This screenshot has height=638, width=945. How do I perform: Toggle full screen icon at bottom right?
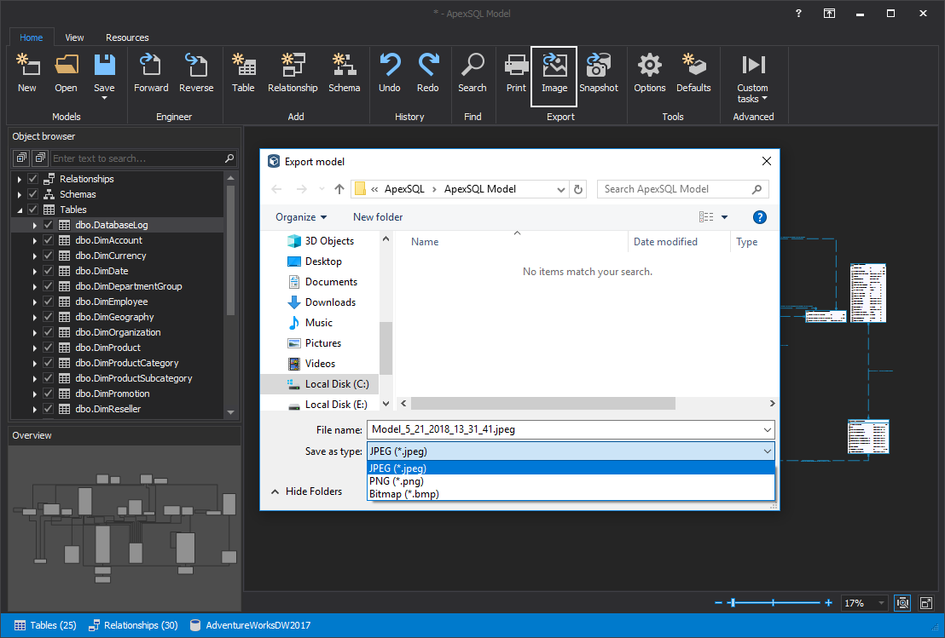point(926,602)
